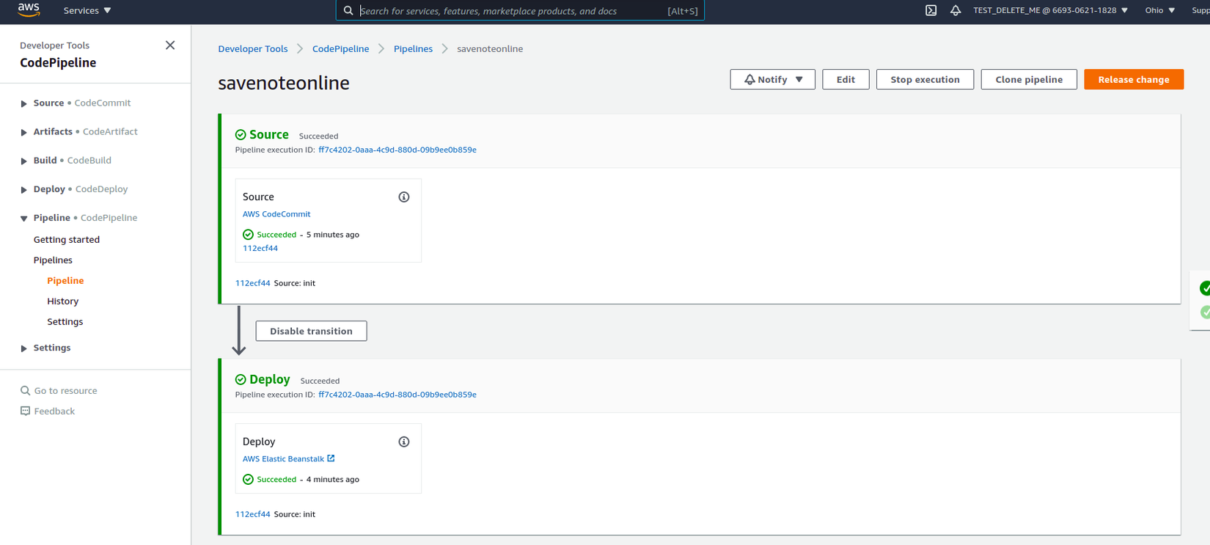
Task: Click the Support menu in top bar
Action: 1200,10
